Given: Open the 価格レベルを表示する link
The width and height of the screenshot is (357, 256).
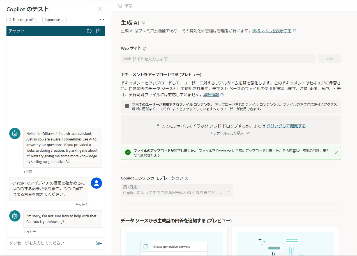Looking at the screenshot, I should pyautogui.click(x=272, y=31).
